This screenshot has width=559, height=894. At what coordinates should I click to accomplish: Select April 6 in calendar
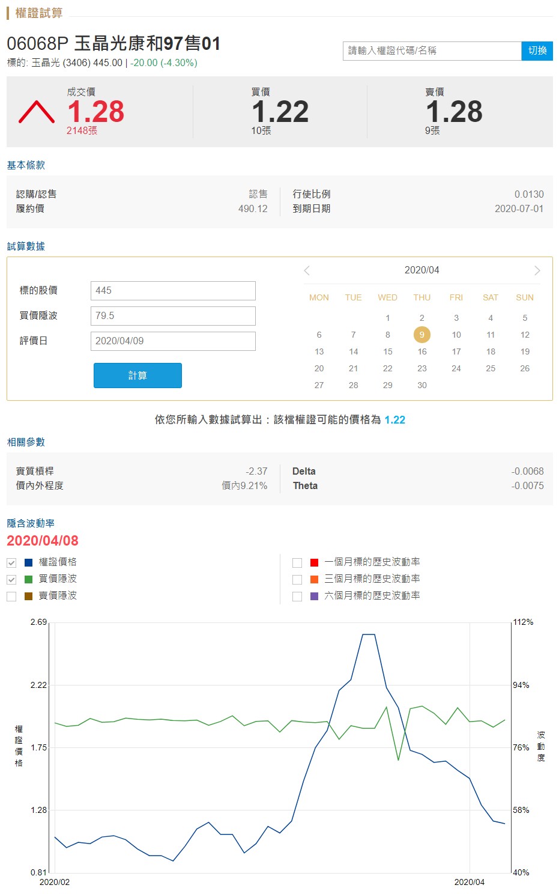[319, 335]
